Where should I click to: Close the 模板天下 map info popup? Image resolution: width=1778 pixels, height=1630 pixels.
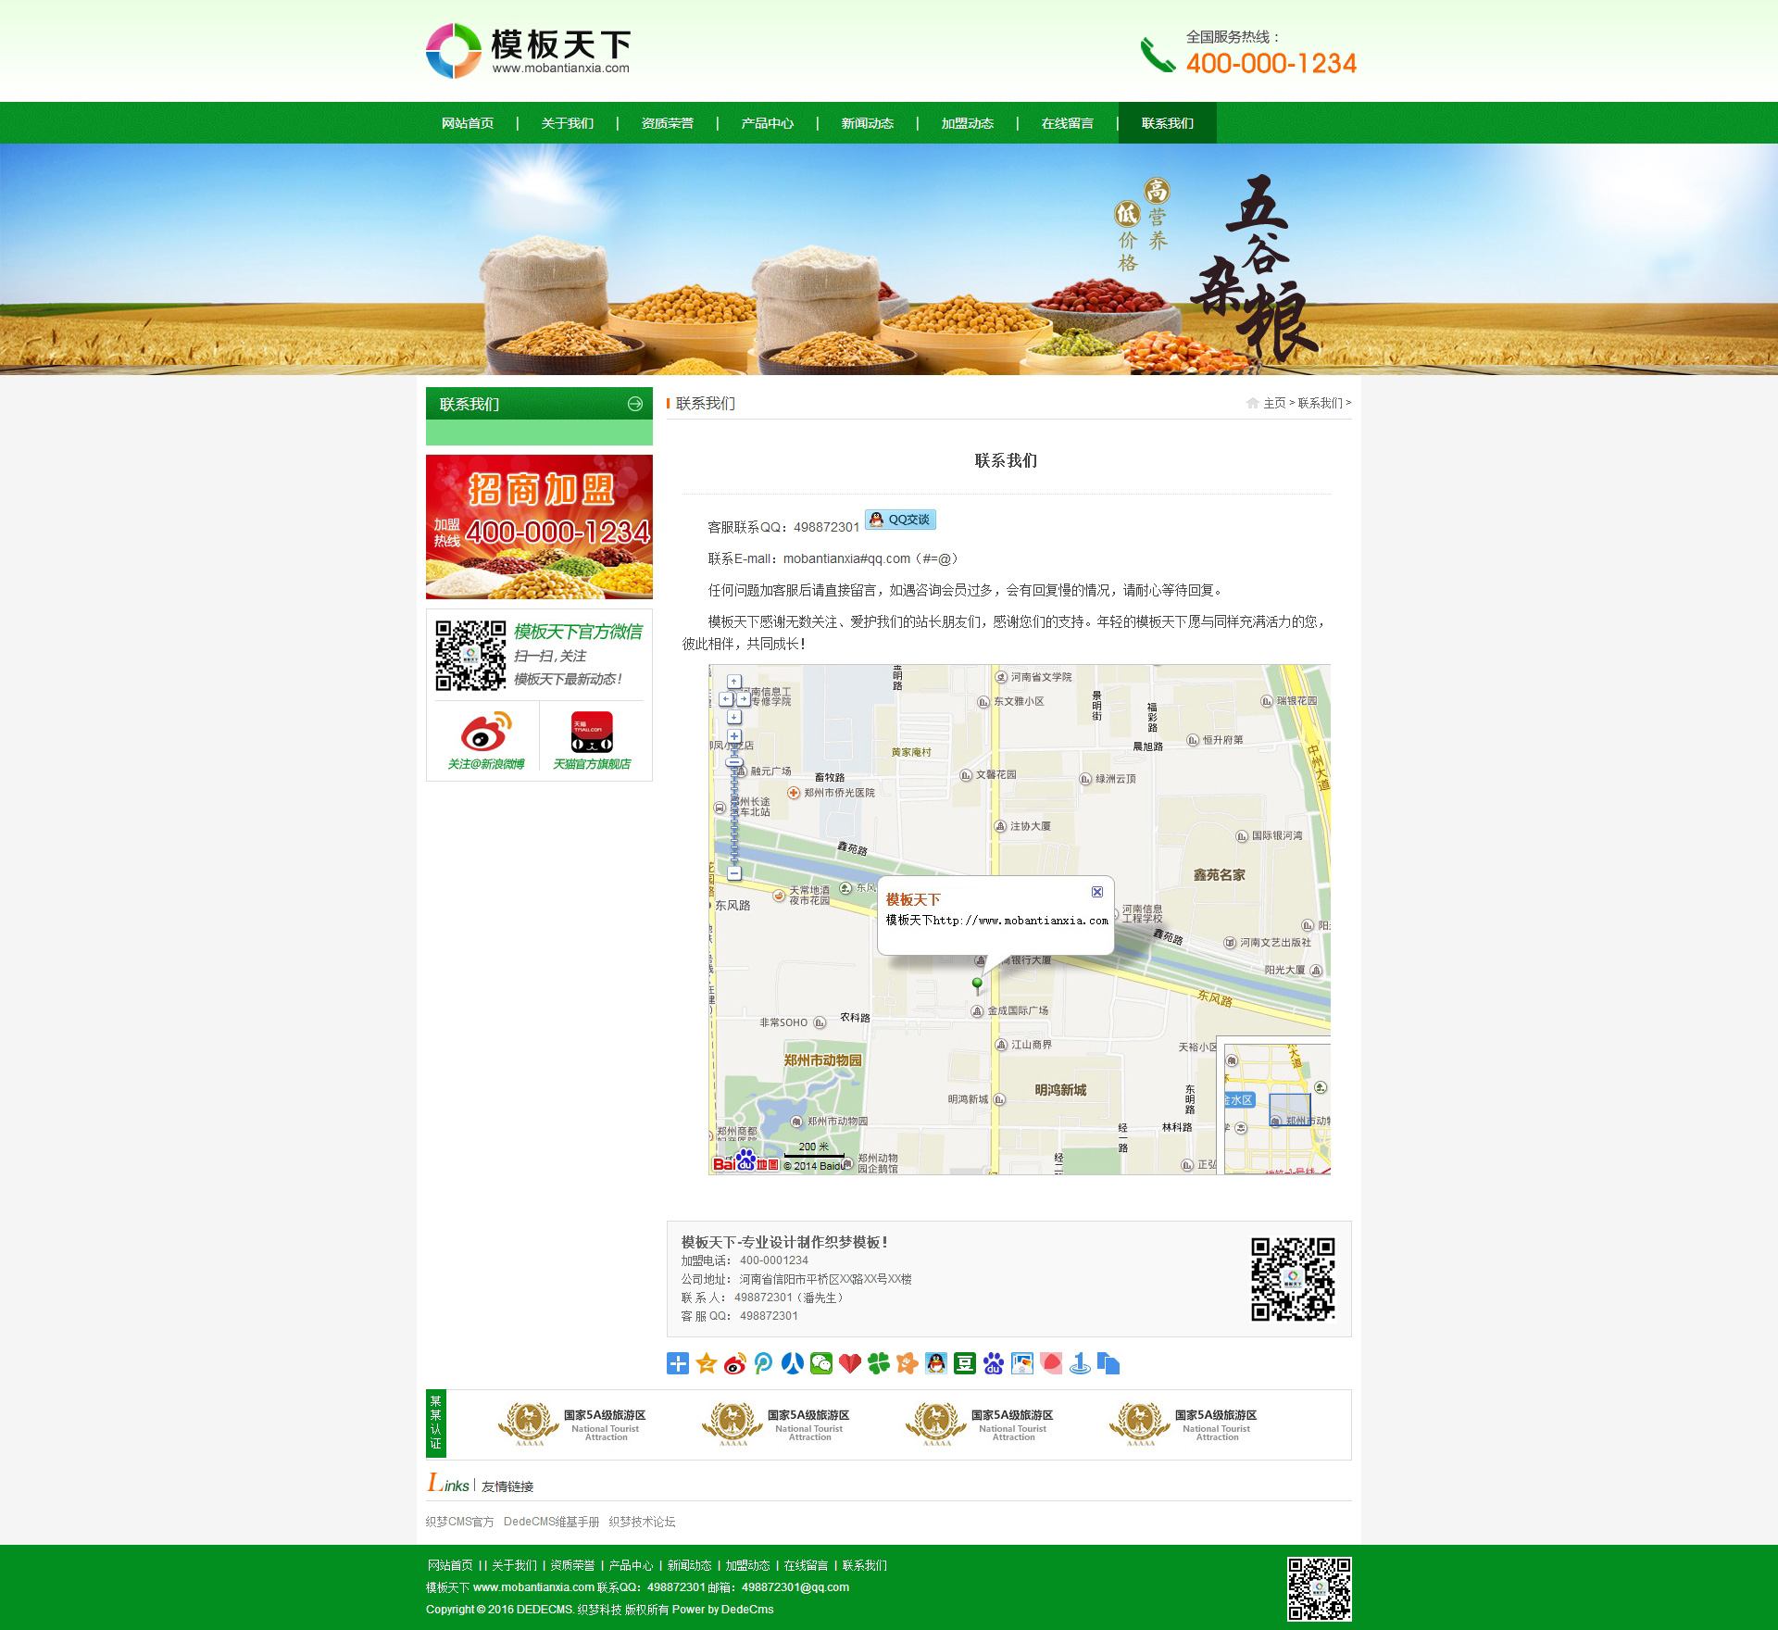tap(1097, 892)
